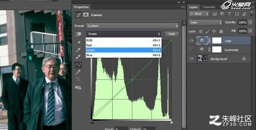Hide the Background layer
Viewport: 256px width, 130px height.
pyautogui.click(x=191, y=58)
